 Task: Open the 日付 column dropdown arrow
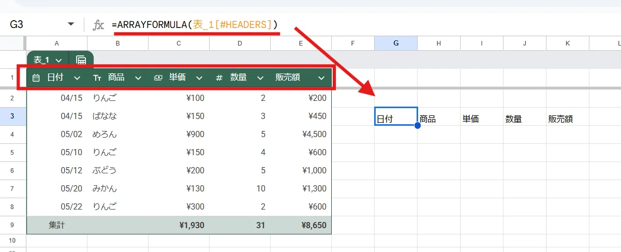[77, 78]
